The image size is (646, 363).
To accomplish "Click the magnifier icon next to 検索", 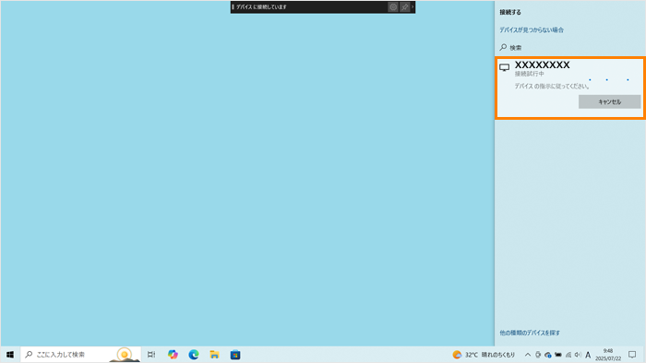I will point(503,47).
